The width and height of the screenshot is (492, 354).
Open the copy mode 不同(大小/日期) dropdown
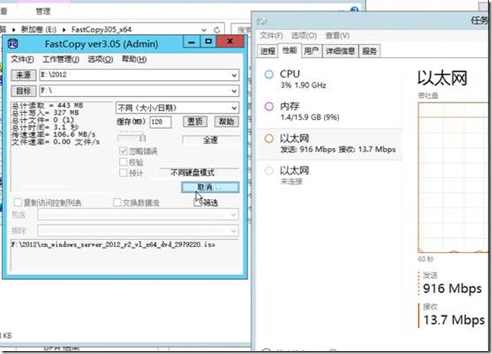tap(234, 108)
